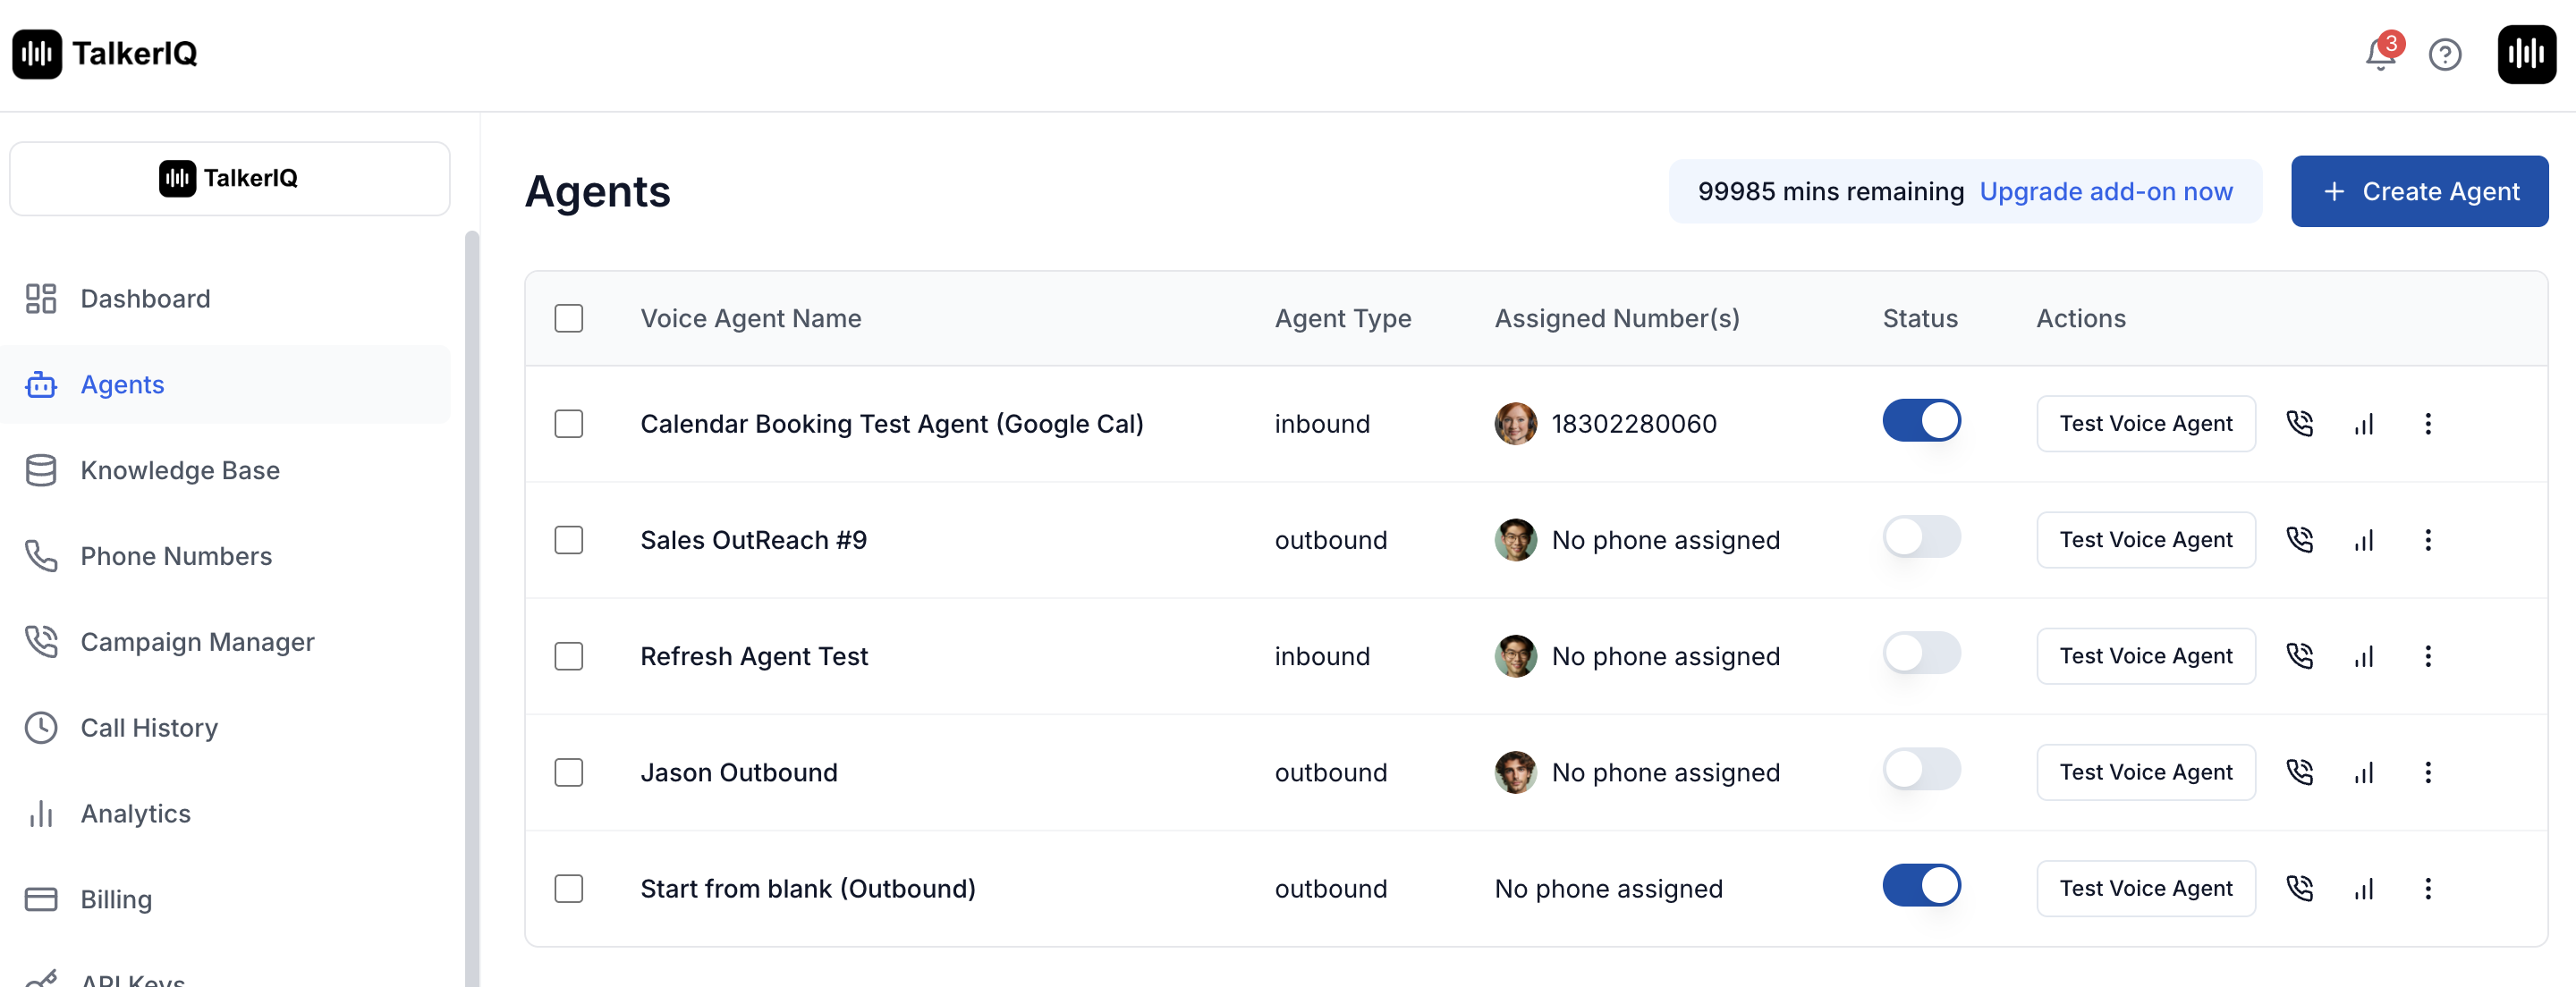The width and height of the screenshot is (2576, 987).
Task: Click Upgrade add-on now link
Action: [2105, 191]
